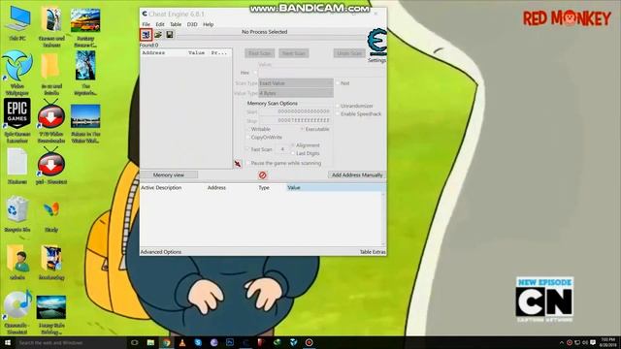This screenshot has width=621, height=349.
Task: Click the taskbar search box
Action: 71,342
